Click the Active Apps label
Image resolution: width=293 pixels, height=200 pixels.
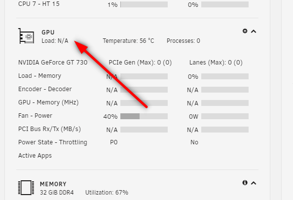[x=35, y=156]
